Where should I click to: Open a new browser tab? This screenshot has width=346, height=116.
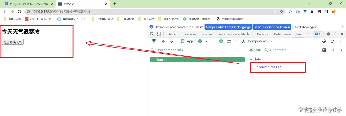click(x=115, y=4)
